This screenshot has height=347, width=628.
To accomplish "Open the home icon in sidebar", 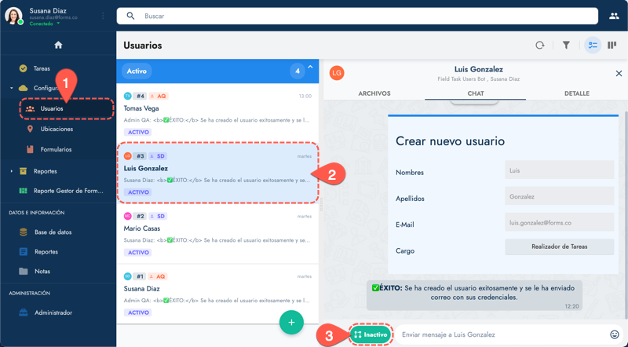I will [58, 45].
